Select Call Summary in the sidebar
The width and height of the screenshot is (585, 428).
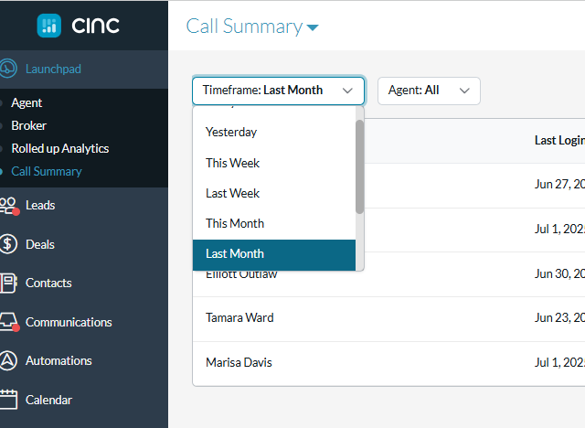[x=47, y=171]
